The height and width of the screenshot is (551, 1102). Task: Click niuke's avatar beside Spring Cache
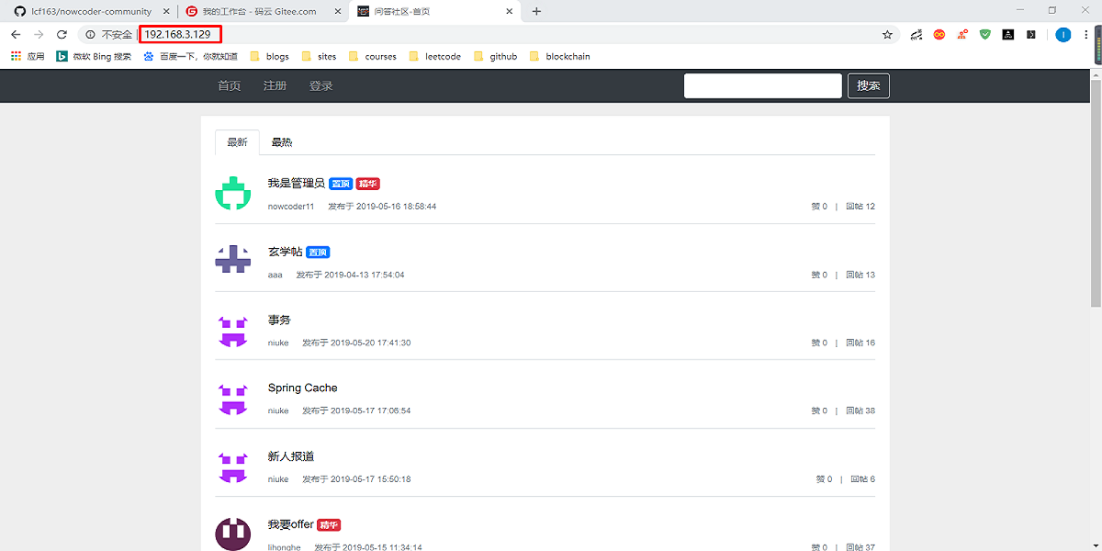tap(233, 398)
